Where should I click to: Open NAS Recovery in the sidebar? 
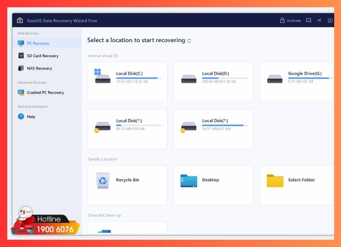click(47, 68)
